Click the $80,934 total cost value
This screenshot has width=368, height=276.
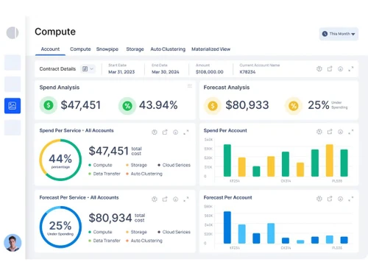pos(110,218)
